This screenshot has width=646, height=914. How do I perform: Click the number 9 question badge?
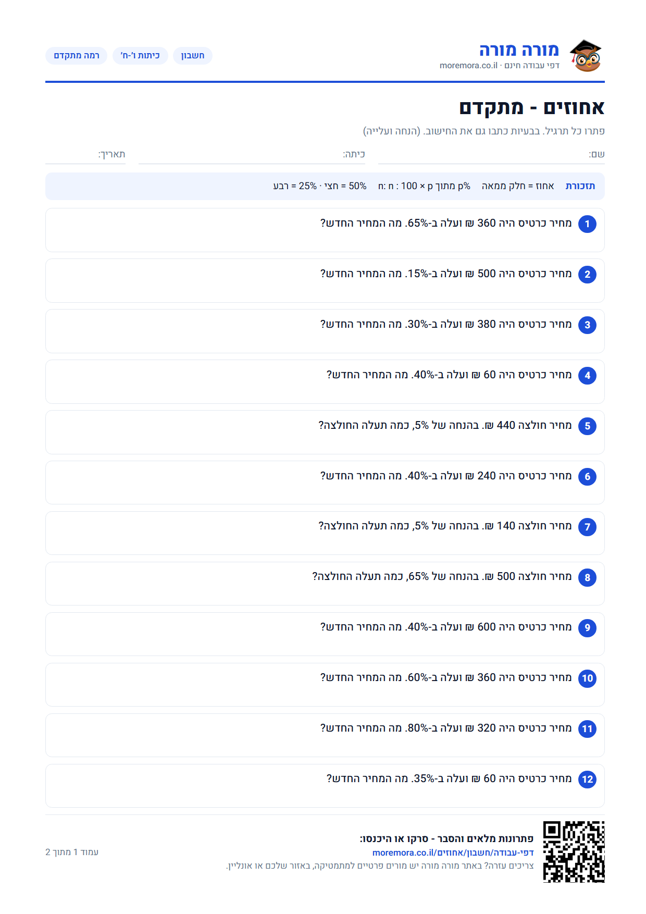point(587,628)
